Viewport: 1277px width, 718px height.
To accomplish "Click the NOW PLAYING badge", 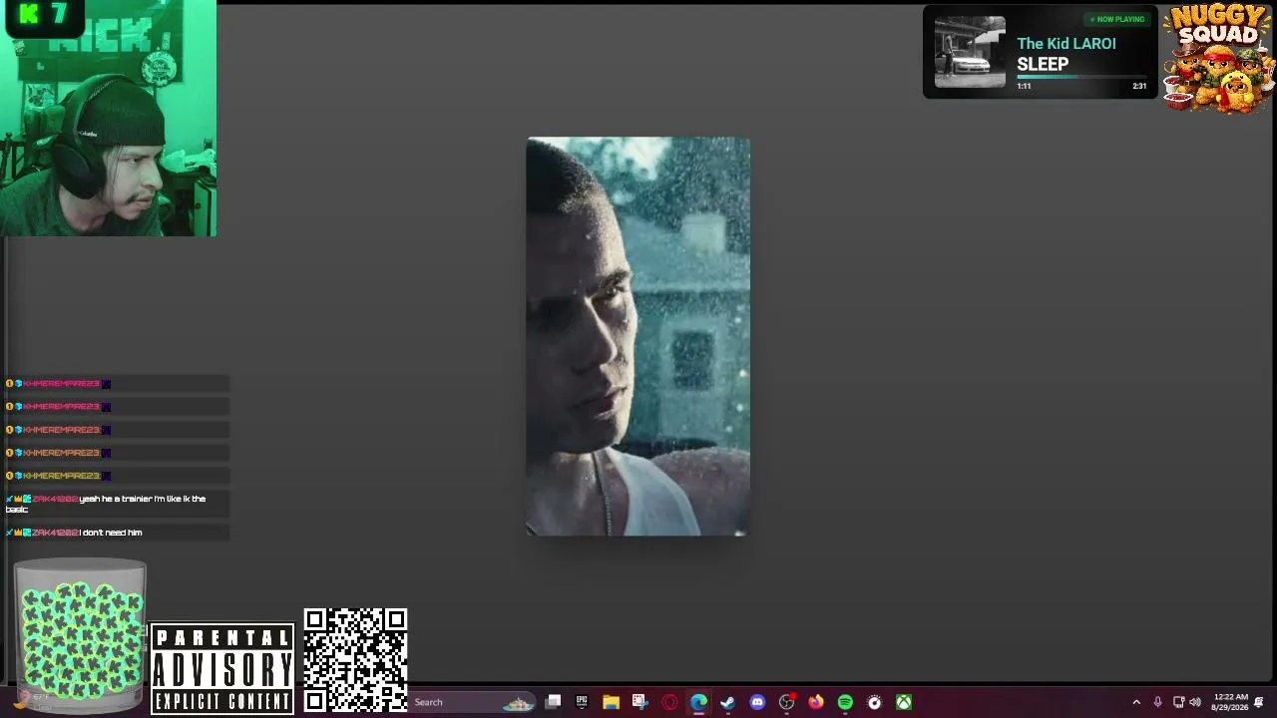I will click(1116, 19).
